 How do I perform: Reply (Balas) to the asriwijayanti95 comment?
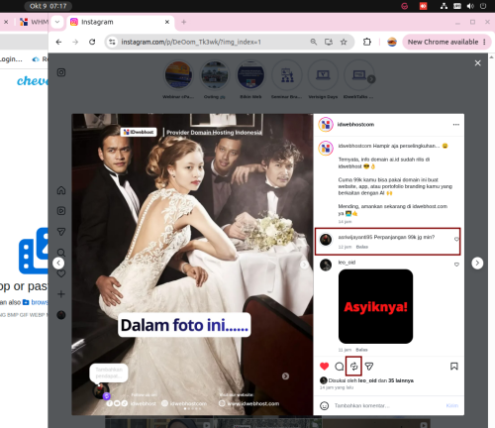362,247
